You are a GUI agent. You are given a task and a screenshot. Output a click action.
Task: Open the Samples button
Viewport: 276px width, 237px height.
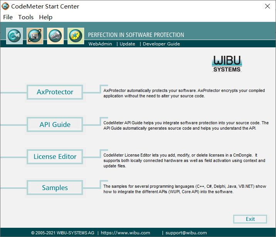pyautogui.click(x=55, y=188)
